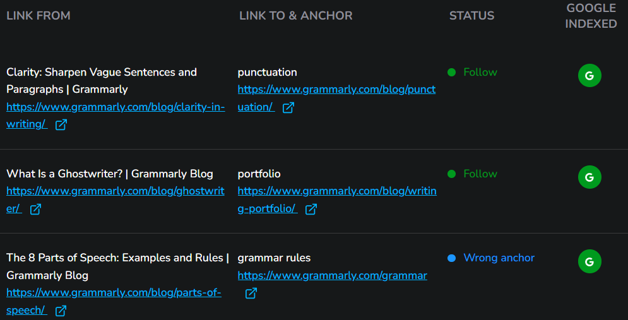Open the grammarly.com/grammar link
628x320 pixels.
click(333, 276)
